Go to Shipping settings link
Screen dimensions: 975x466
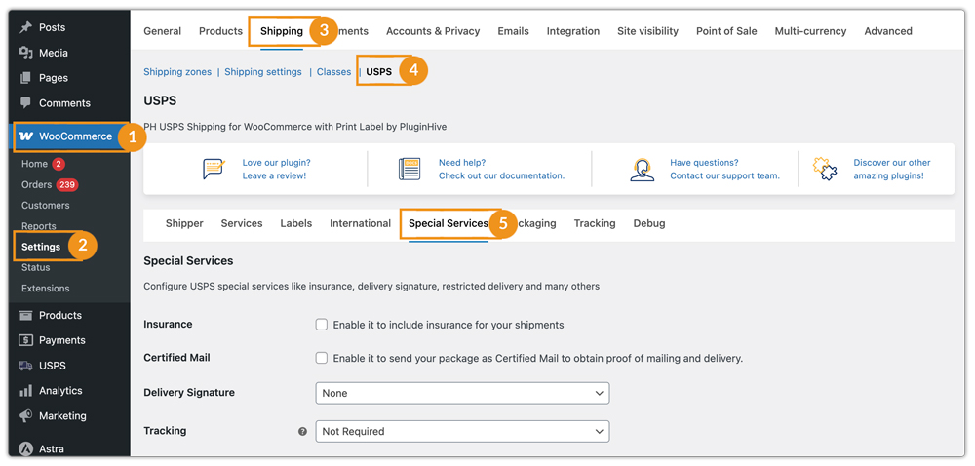tap(263, 72)
